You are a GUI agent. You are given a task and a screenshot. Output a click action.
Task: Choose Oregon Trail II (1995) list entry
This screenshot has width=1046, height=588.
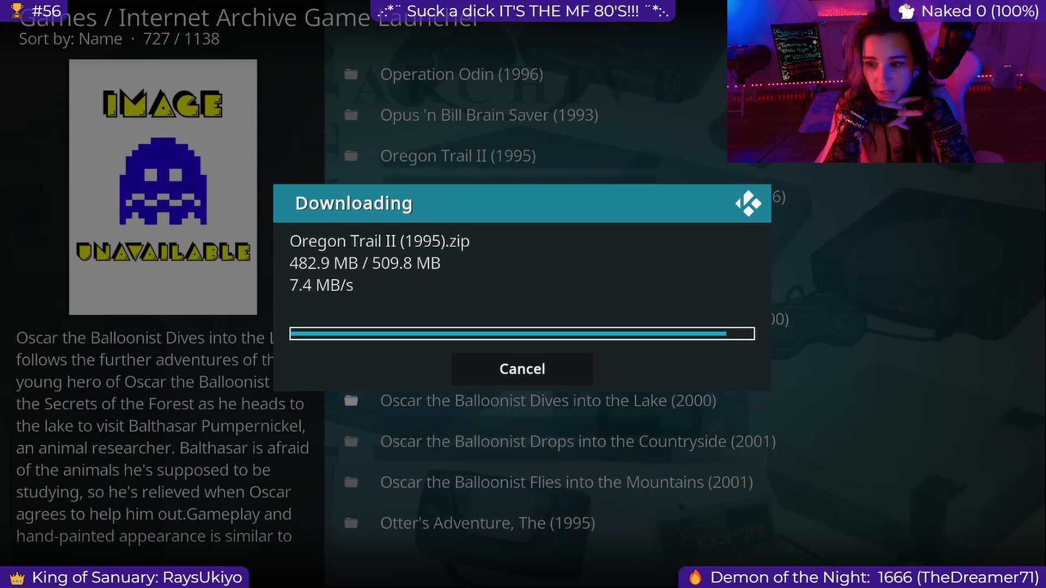458,156
